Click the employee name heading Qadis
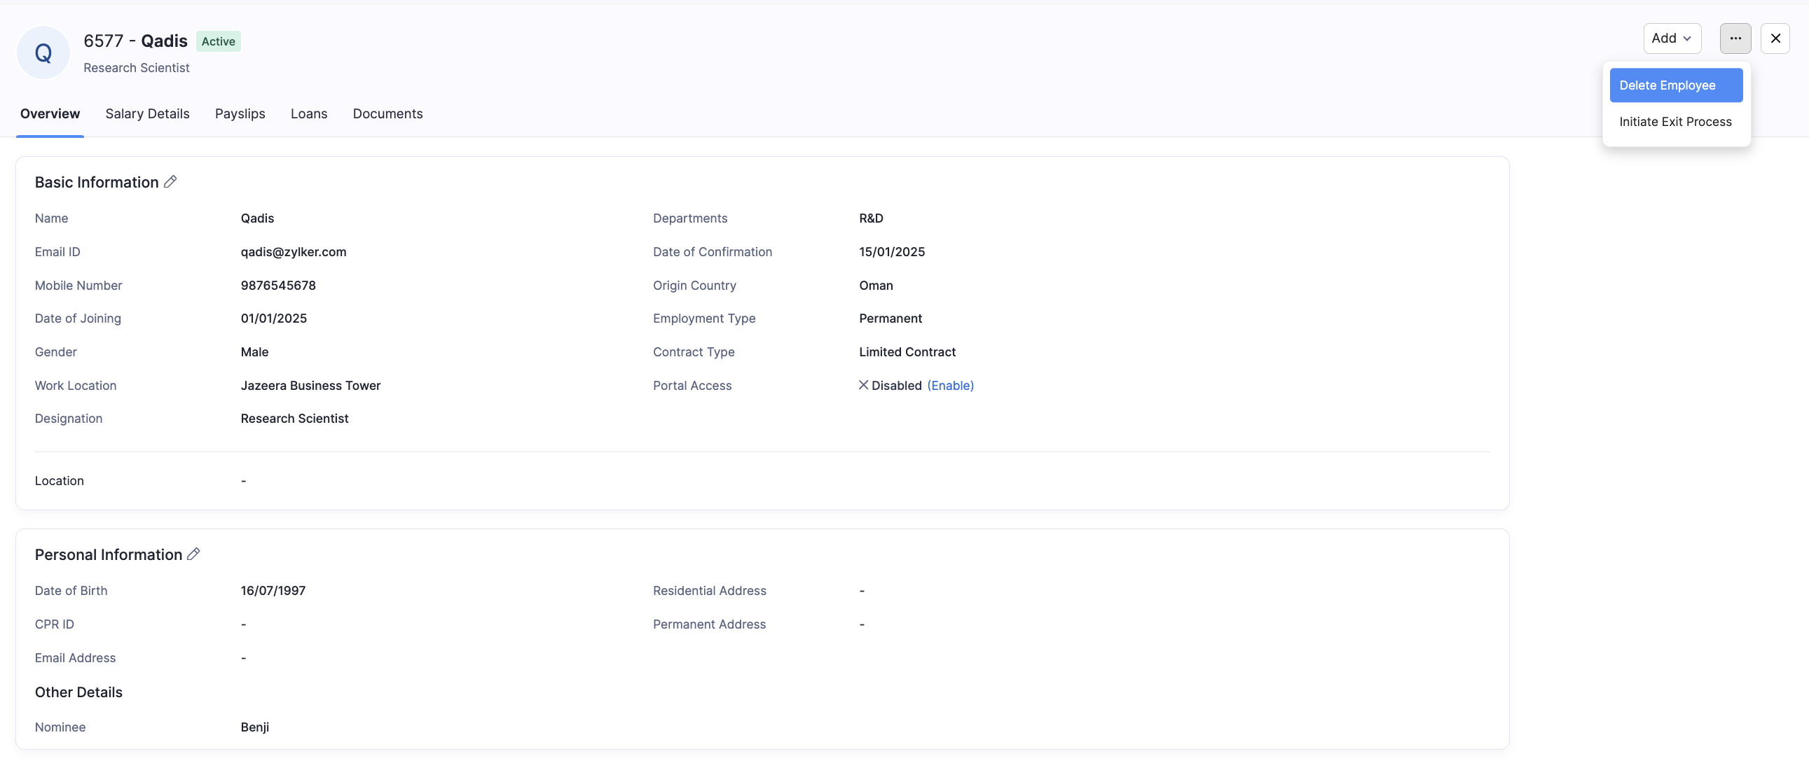This screenshot has height=763, width=1809. [165, 41]
